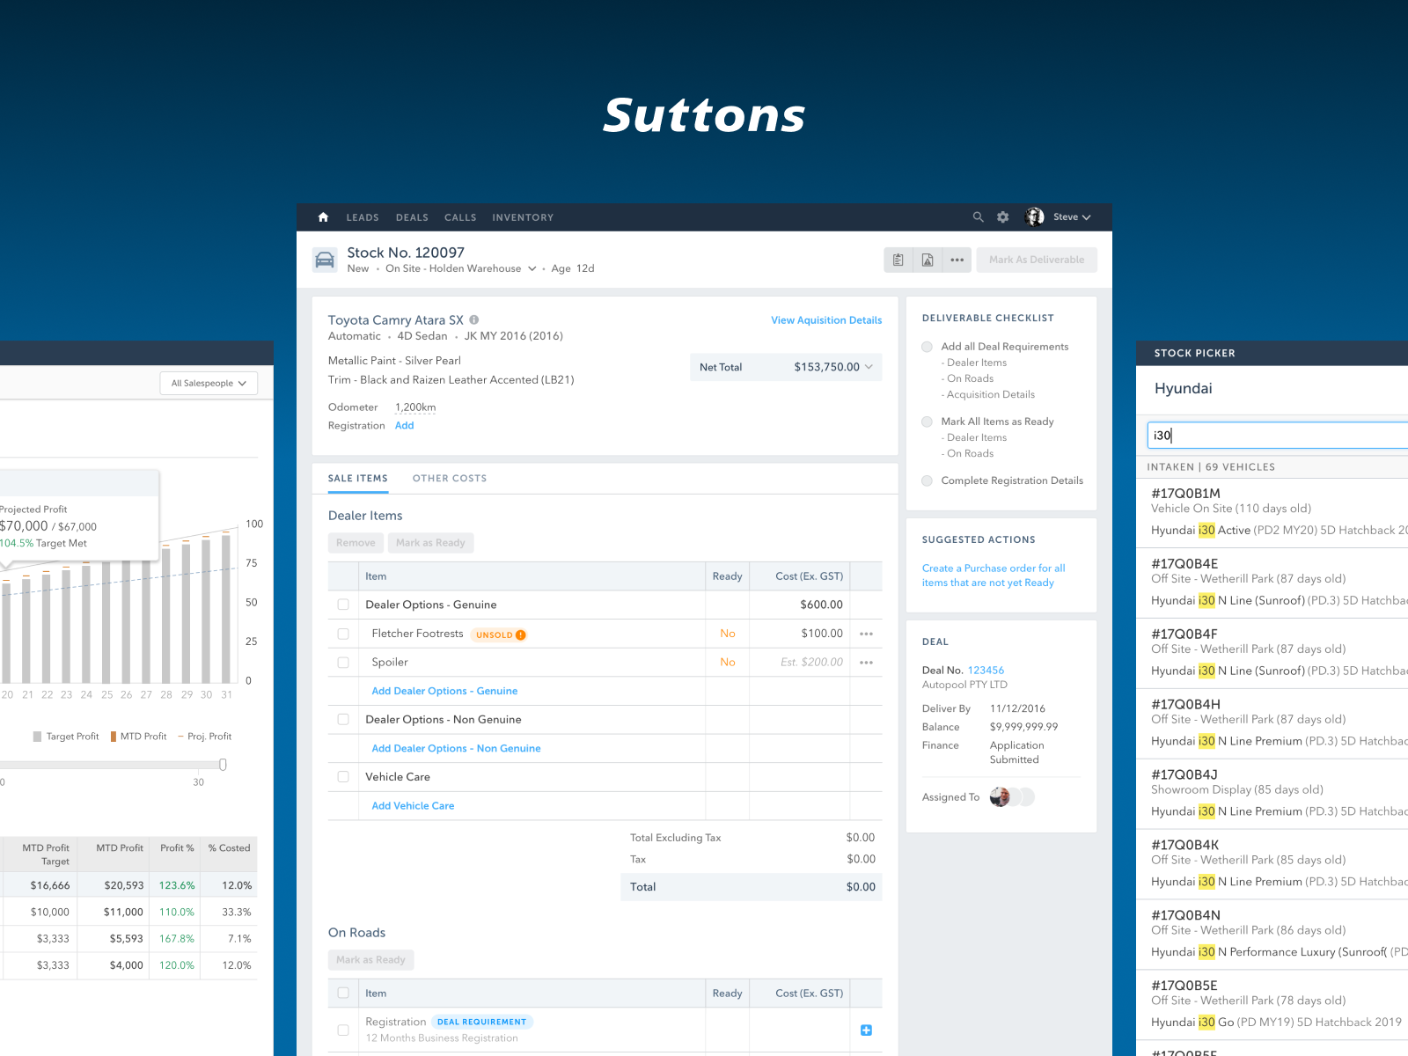The image size is (1408, 1056).
Task: Select the Spoiler item checkbox
Action: [343, 663]
